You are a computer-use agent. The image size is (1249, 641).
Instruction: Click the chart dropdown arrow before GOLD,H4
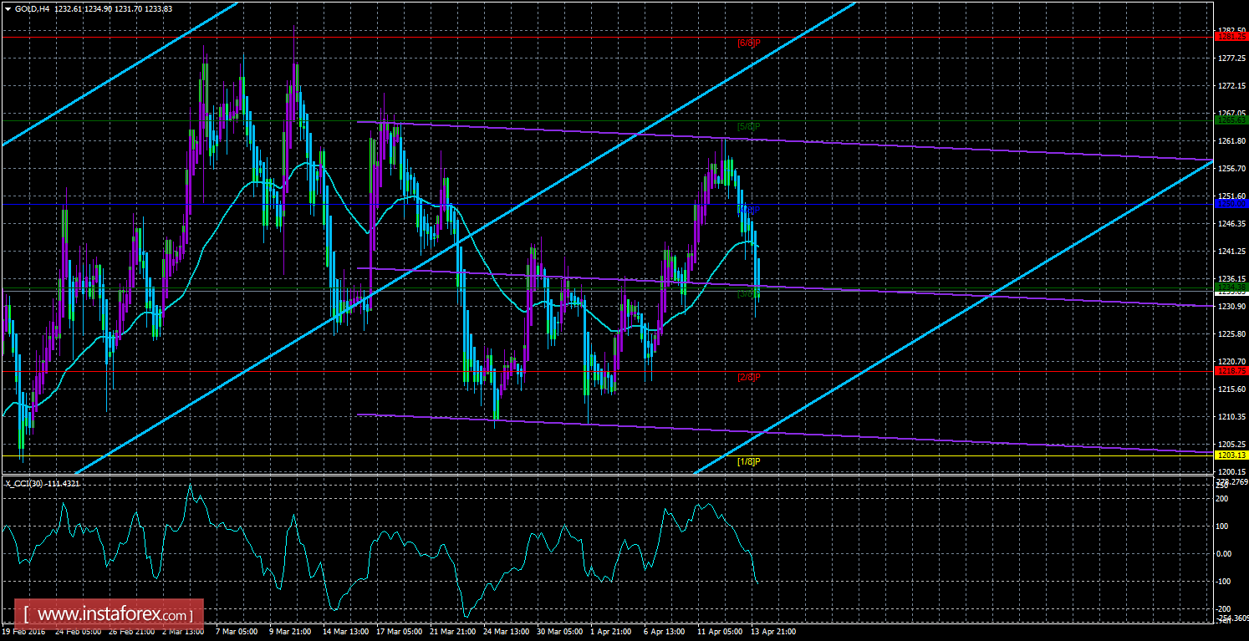tap(8, 8)
